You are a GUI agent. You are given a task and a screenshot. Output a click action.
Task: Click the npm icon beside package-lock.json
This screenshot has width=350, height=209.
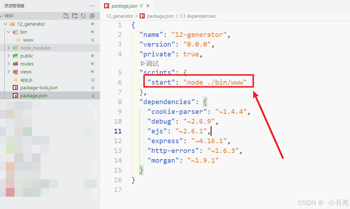15,88
